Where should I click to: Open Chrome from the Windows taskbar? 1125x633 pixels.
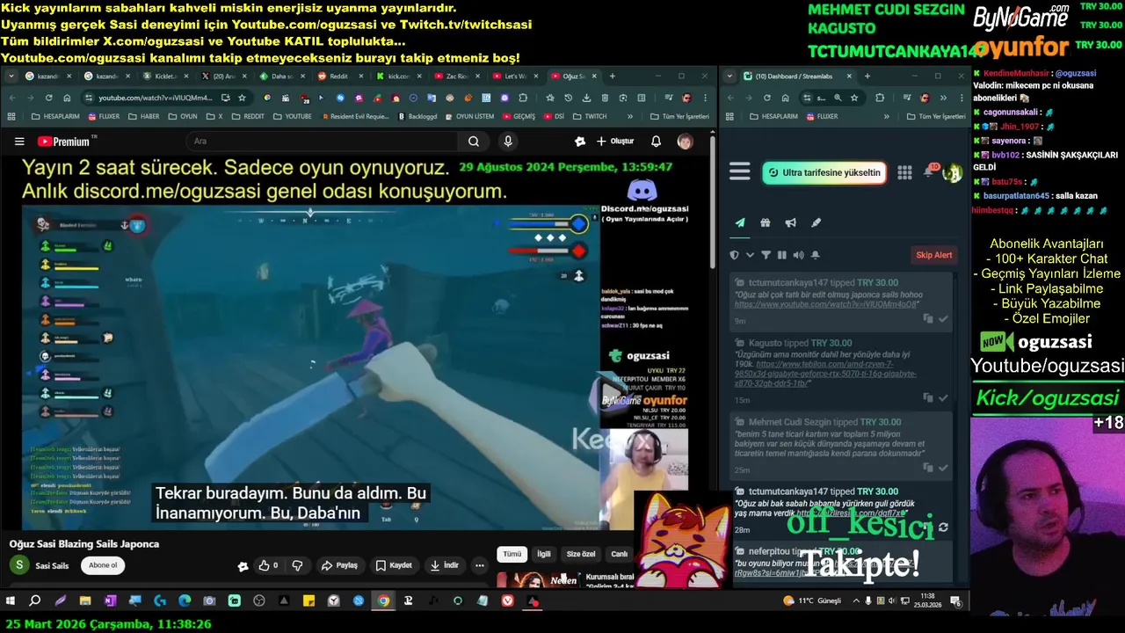coord(383,601)
